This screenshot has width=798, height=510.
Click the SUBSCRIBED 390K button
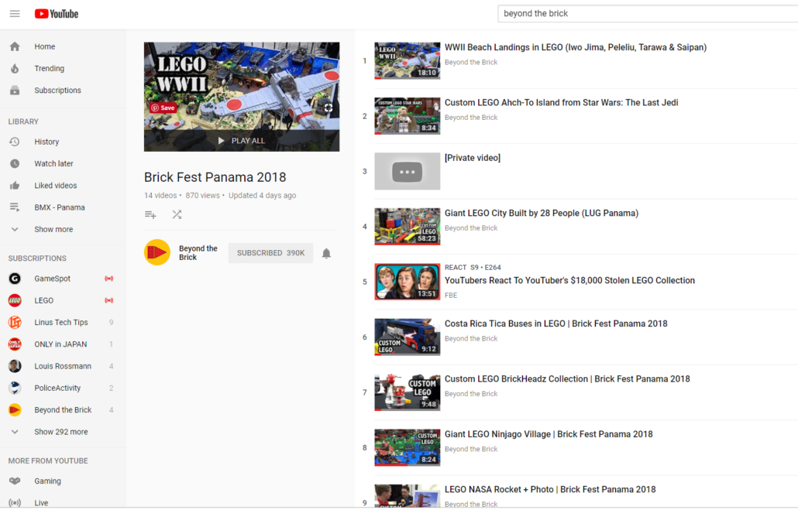click(270, 253)
